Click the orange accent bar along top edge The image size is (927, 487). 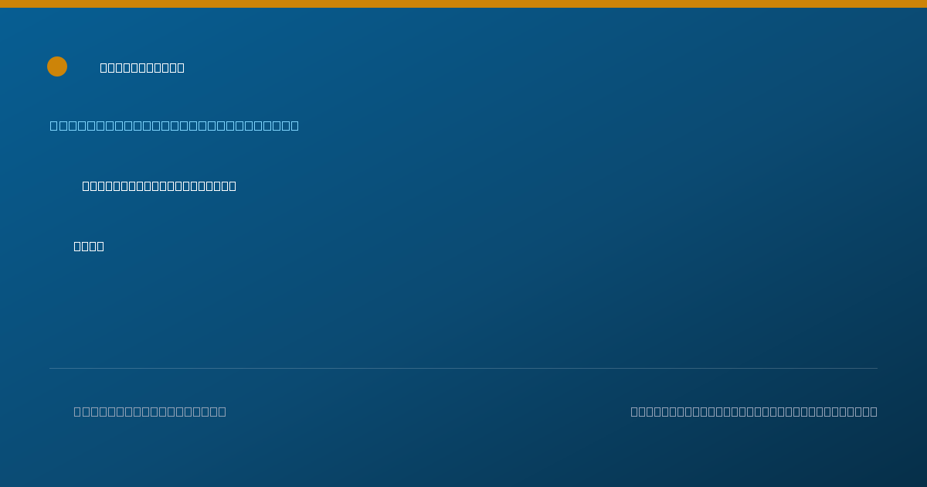click(463, 4)
